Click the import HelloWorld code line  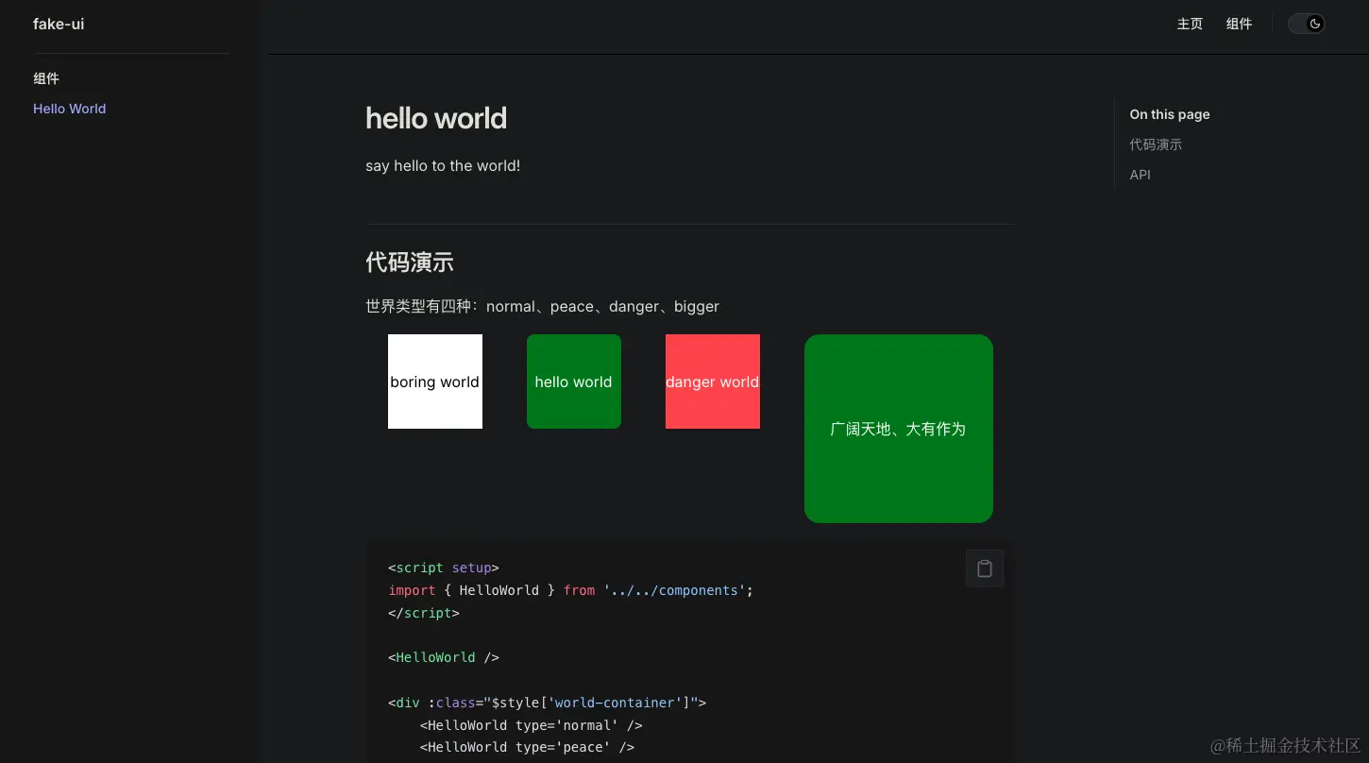point(571,590)
